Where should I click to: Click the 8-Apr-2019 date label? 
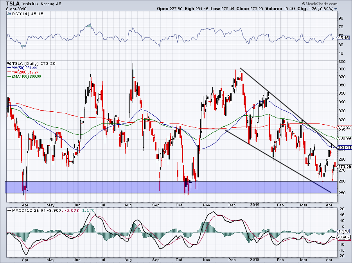point(16,9)
